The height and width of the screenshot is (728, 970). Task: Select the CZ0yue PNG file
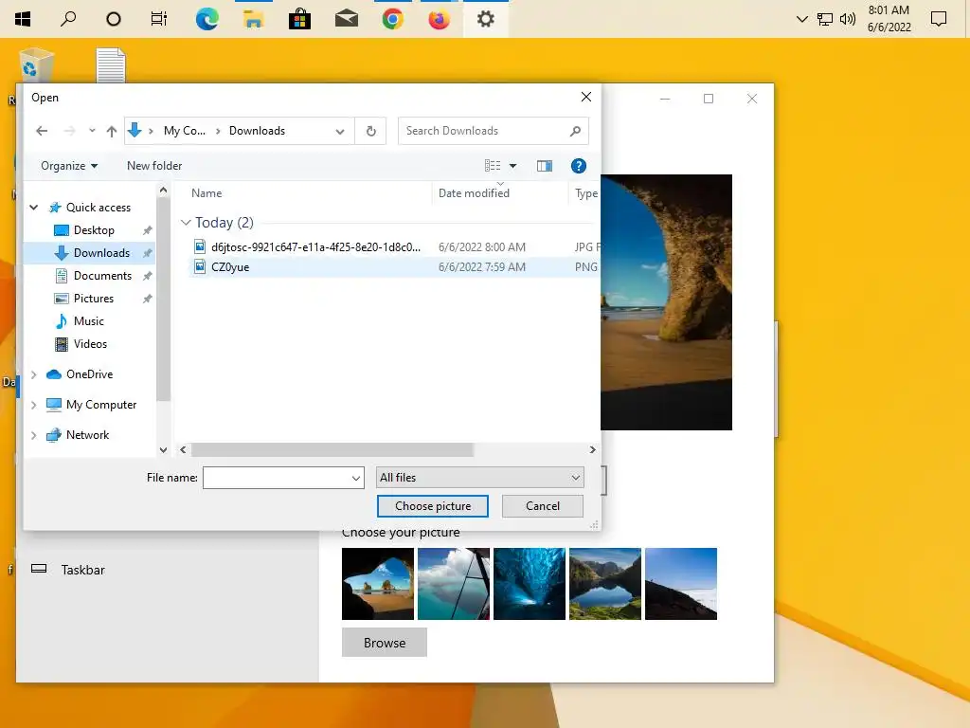point(393,266)
